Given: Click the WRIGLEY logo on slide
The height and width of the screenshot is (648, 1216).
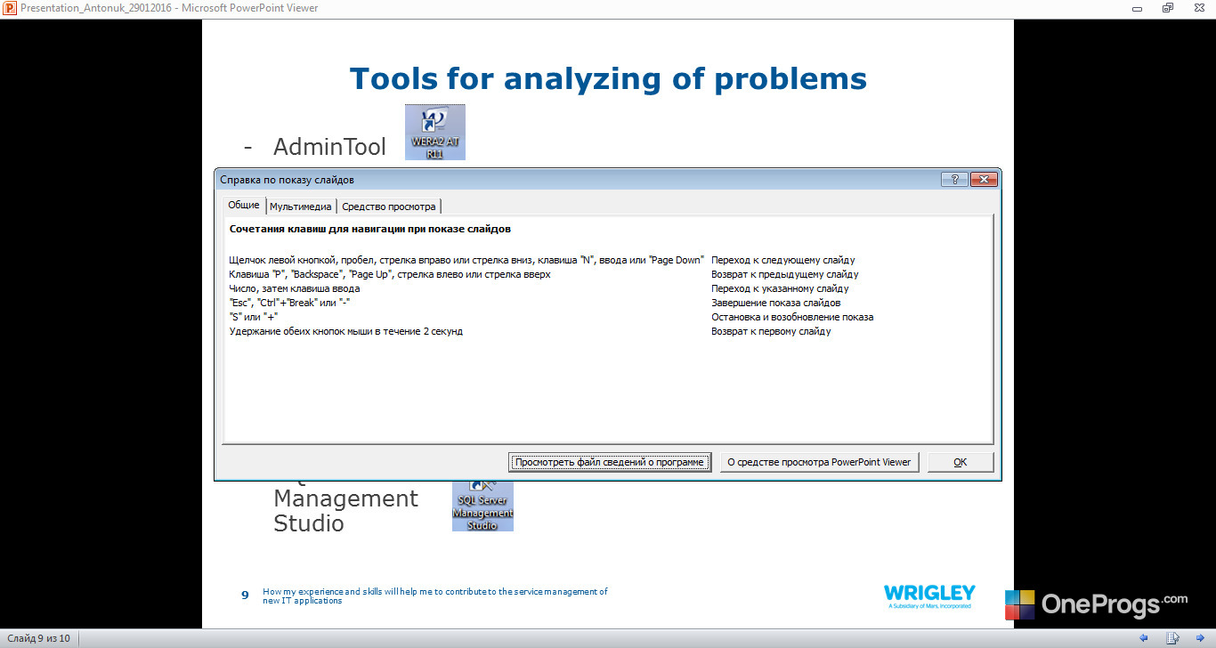Looking at the screenshot, I should click(x=928, y=596).
